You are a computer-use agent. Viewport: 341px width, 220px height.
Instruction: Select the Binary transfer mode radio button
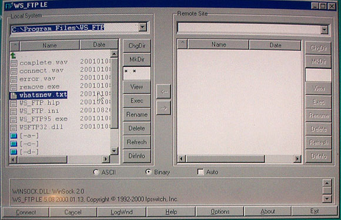click(x=148, y=172)
